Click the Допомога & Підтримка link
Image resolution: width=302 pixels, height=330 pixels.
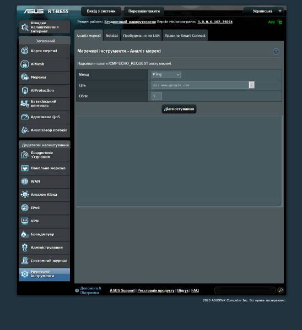91,290
